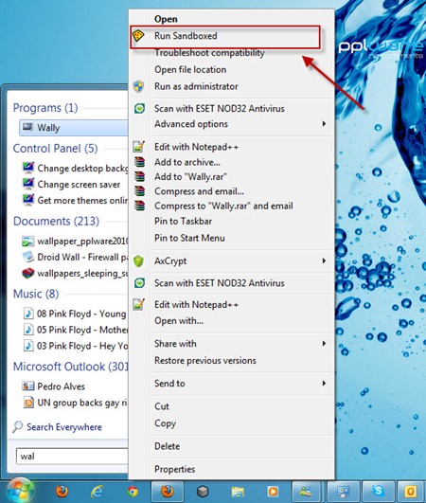
Task: Open the Change screen saver result
Action: pos(79,185)
